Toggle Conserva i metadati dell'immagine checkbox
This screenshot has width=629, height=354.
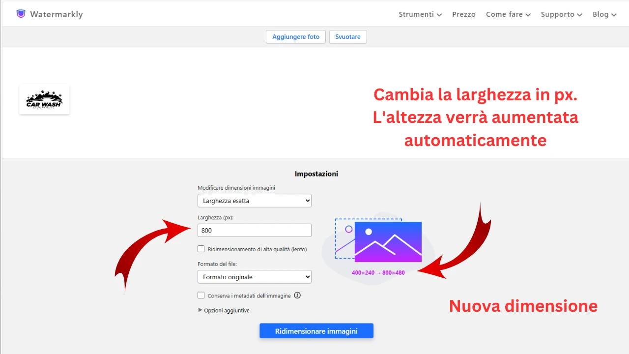[x=201, y=295]
